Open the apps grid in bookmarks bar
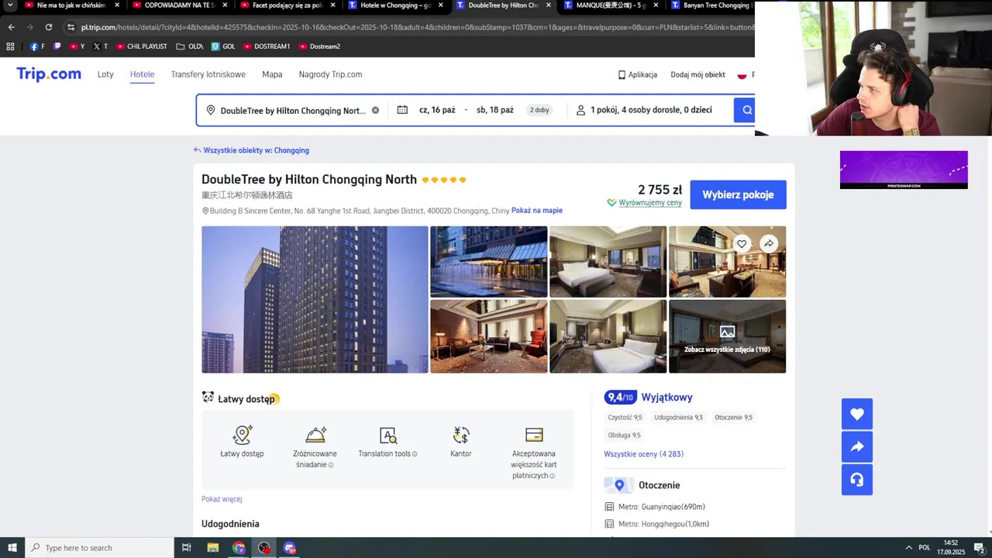The height and width of the screenshot is (558, 992). 10,46
